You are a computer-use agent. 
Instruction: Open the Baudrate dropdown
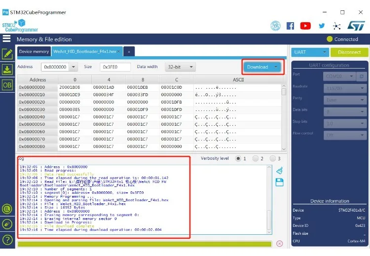tap(345, 88)
